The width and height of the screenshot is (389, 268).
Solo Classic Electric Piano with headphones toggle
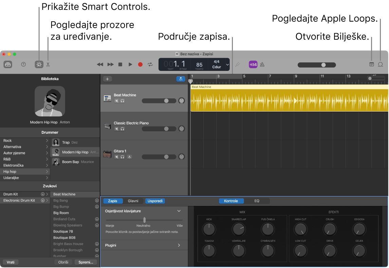coord(122,129)
